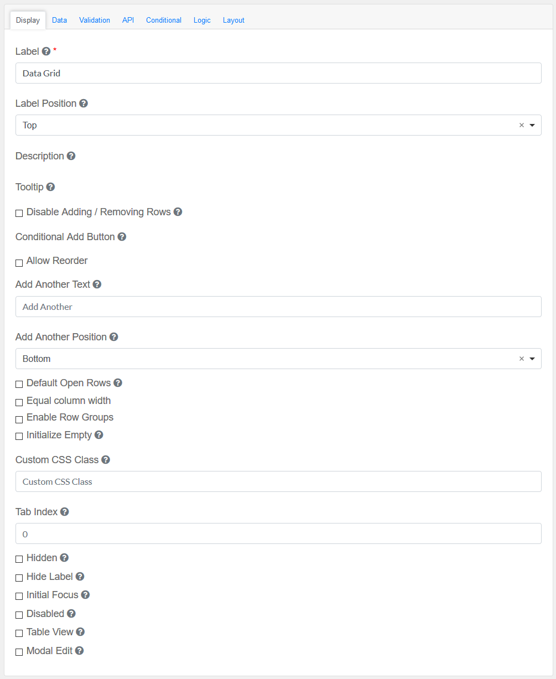
Task: Click the Custom CSS Class help icon
Action: [106, 460]
